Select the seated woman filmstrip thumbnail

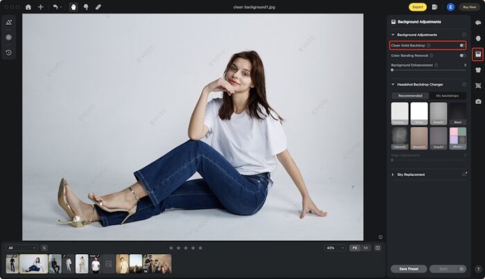(x=34, y=264)
